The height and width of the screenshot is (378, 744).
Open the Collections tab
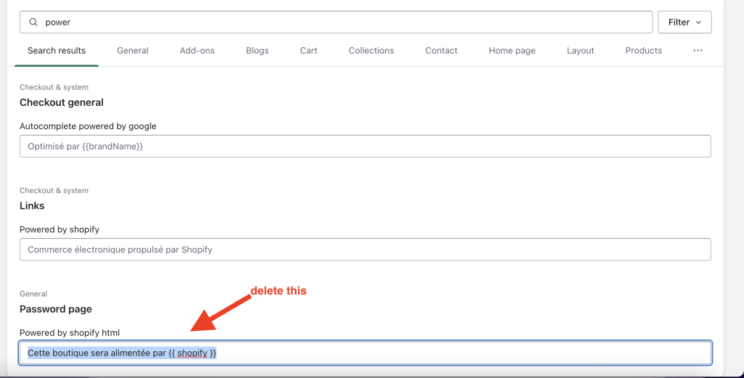tap(371, 51)
